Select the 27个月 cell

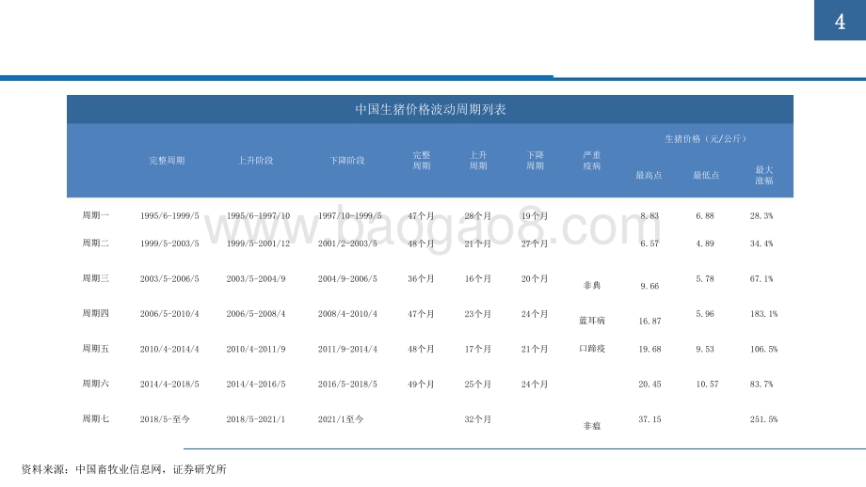click(535, 243)
